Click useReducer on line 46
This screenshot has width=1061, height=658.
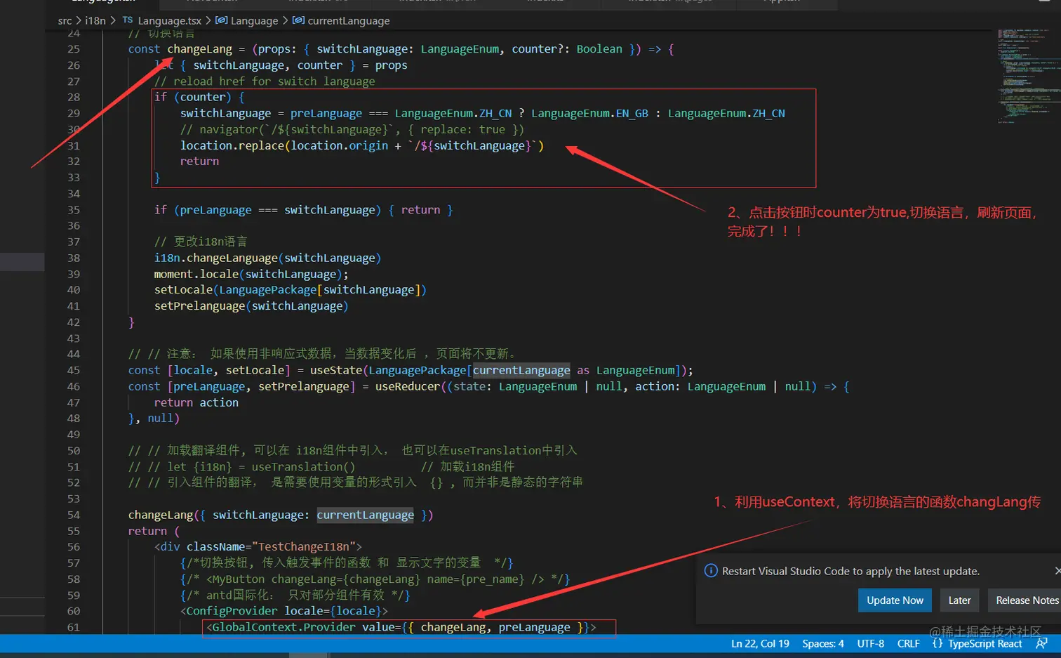coord(408,386)
